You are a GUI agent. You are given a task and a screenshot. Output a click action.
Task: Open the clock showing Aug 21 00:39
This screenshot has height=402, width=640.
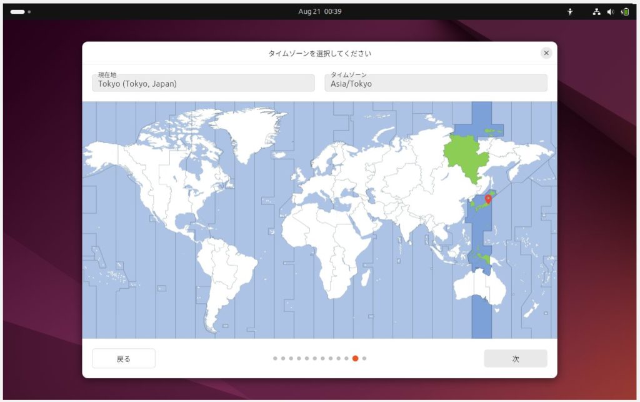point(319,11)
